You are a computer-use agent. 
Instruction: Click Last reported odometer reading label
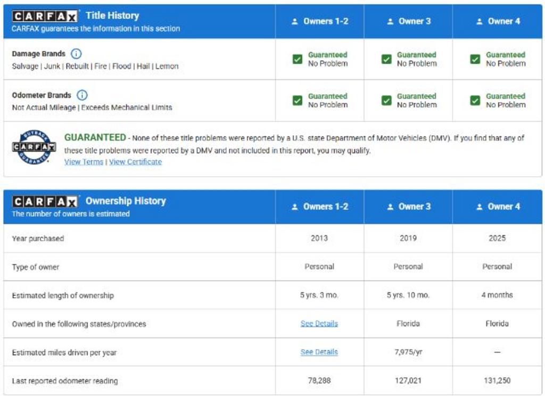pyautogui.click(x=65, y=381)
